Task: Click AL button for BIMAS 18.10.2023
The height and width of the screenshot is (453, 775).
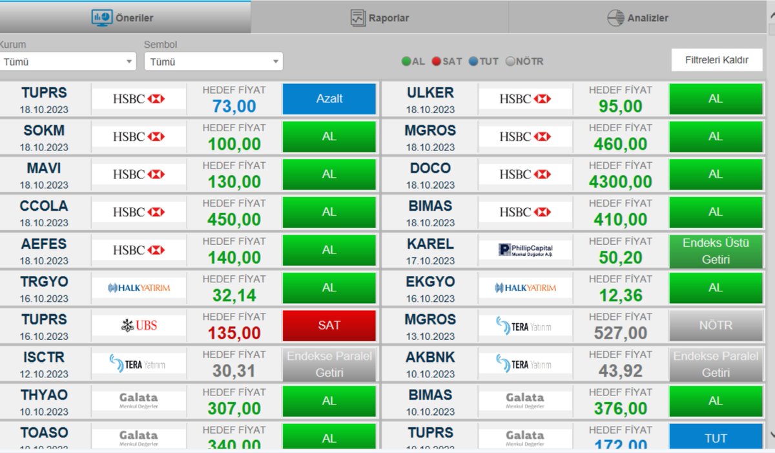Action: 716,212
